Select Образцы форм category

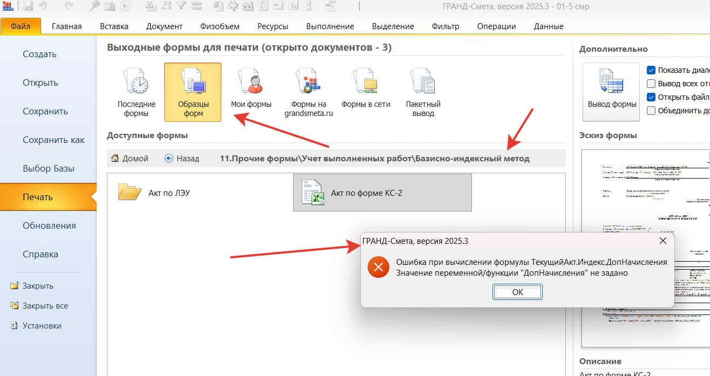pyautogui.click(x=193, y=92)
